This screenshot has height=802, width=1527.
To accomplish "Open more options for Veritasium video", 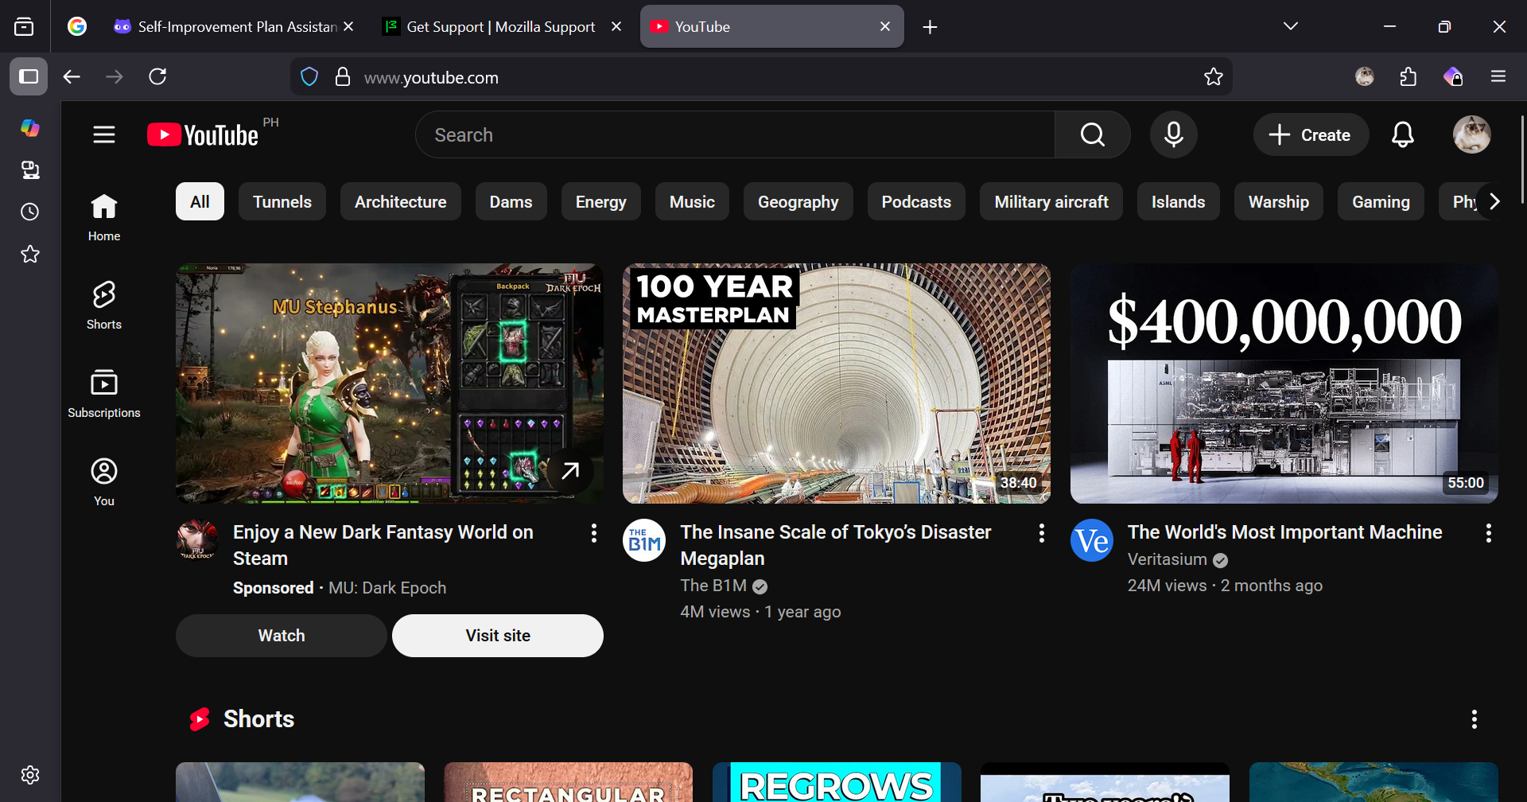I will click(1488, 533).
